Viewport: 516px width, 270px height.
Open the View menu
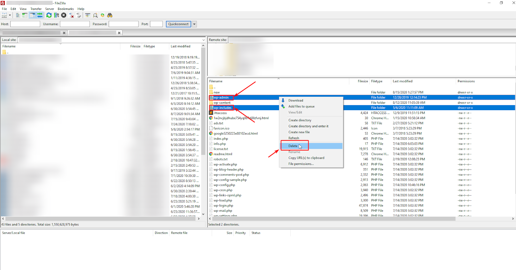pos(23,9)
